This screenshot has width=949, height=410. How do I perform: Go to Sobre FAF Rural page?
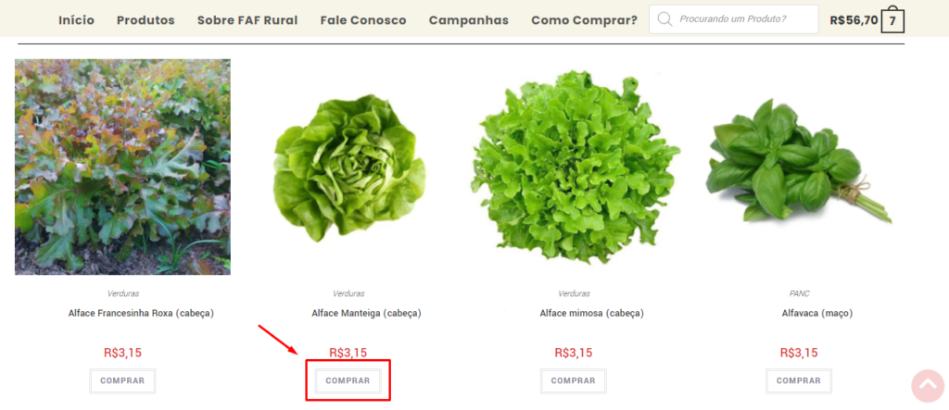tap(247, 20)
